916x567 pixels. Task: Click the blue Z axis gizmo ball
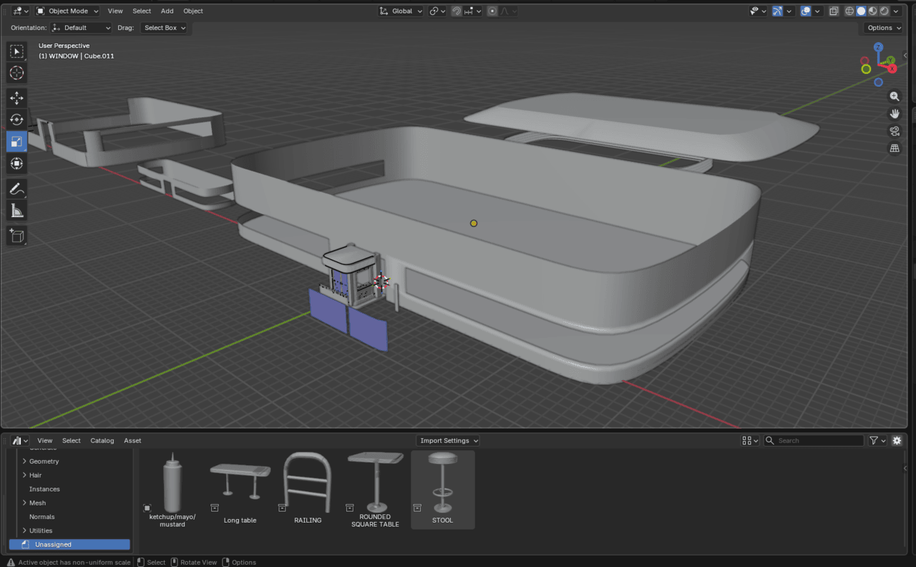pos(878,47)
